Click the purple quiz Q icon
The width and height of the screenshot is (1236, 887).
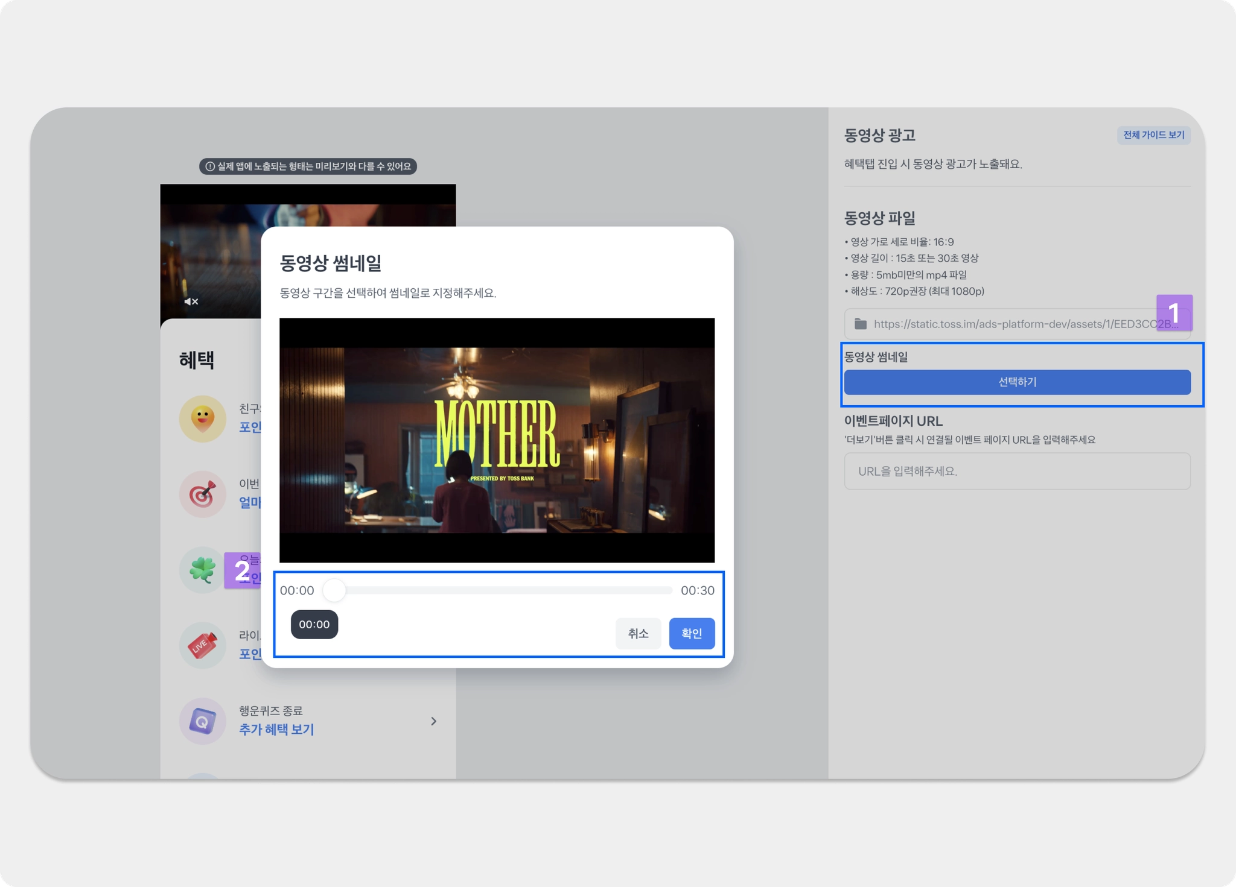(x=203, y=721)
